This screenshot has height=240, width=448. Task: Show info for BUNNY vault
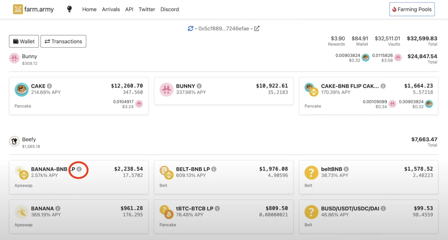pyautogui.click(x=199, y=86)
